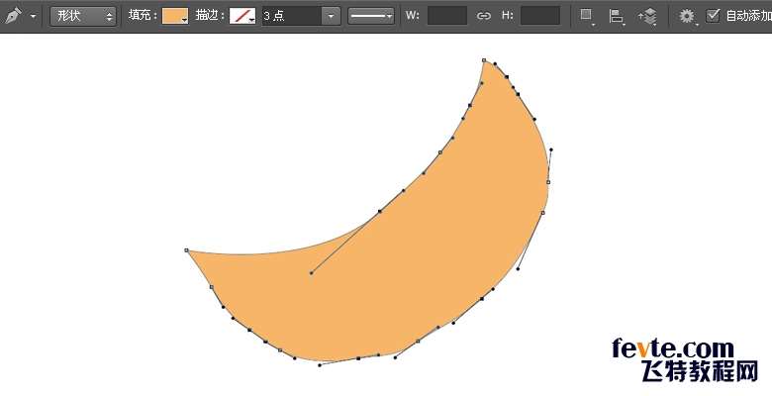Open the Pen tool preset picker arrow
Viewport: 772px width, 396px height.
(33, 17)
